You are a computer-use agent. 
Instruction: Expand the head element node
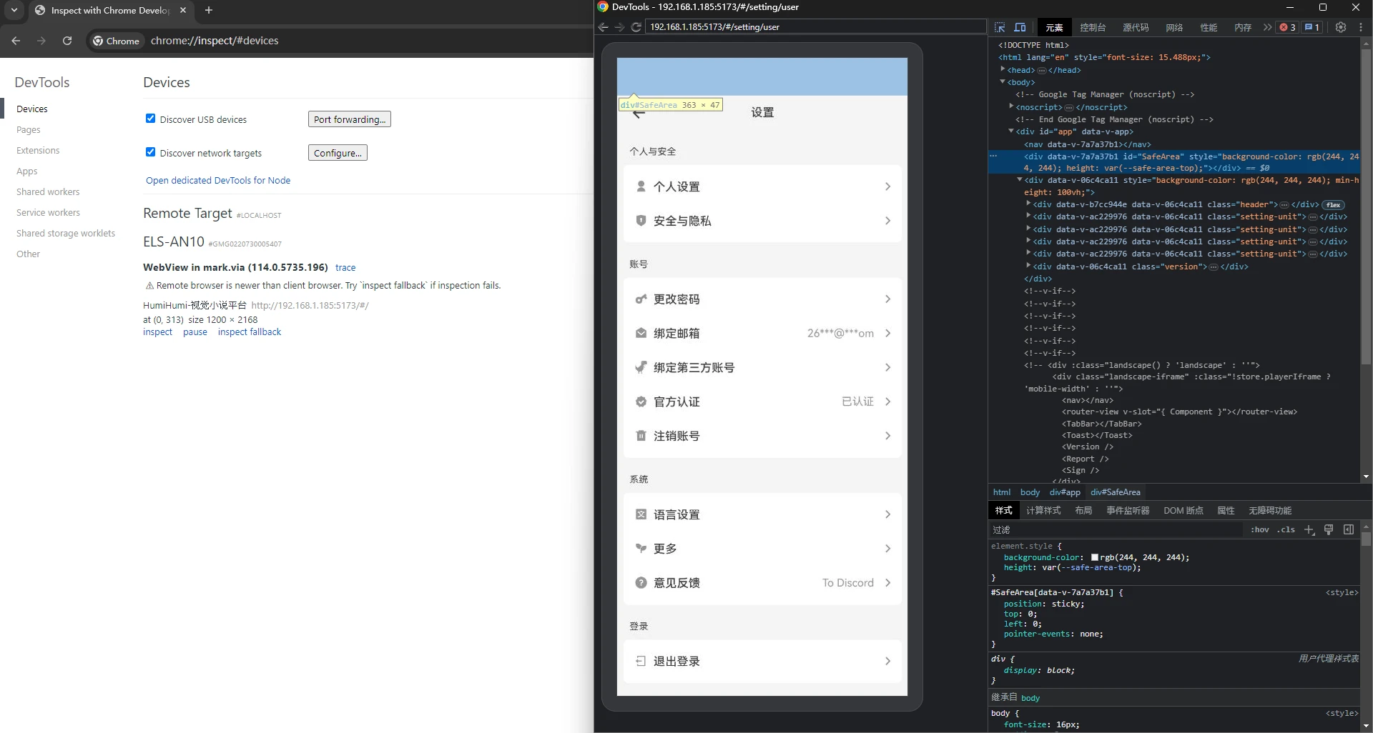(1003, 70)
